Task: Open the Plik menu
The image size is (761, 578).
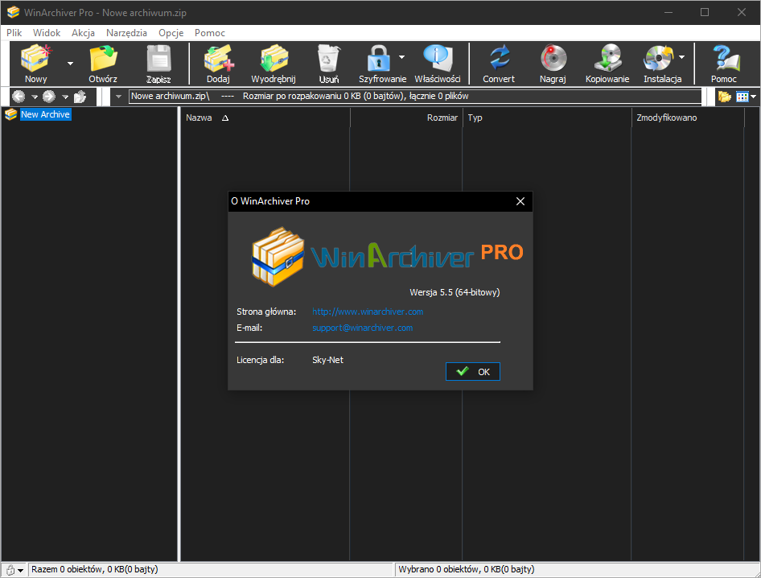Action: coord(14,32)
